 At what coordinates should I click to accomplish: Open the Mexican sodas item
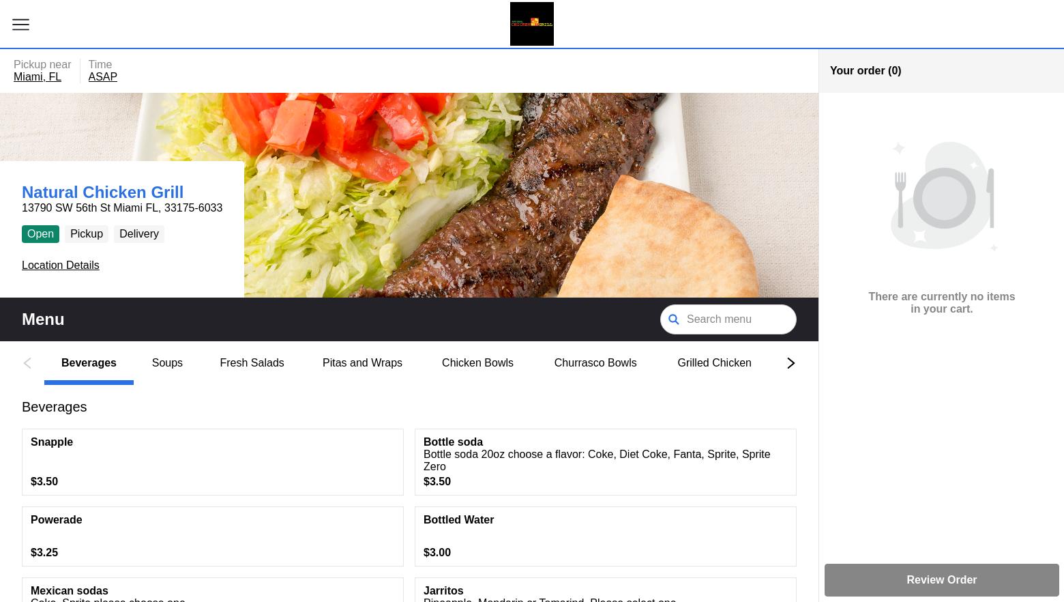213,590
